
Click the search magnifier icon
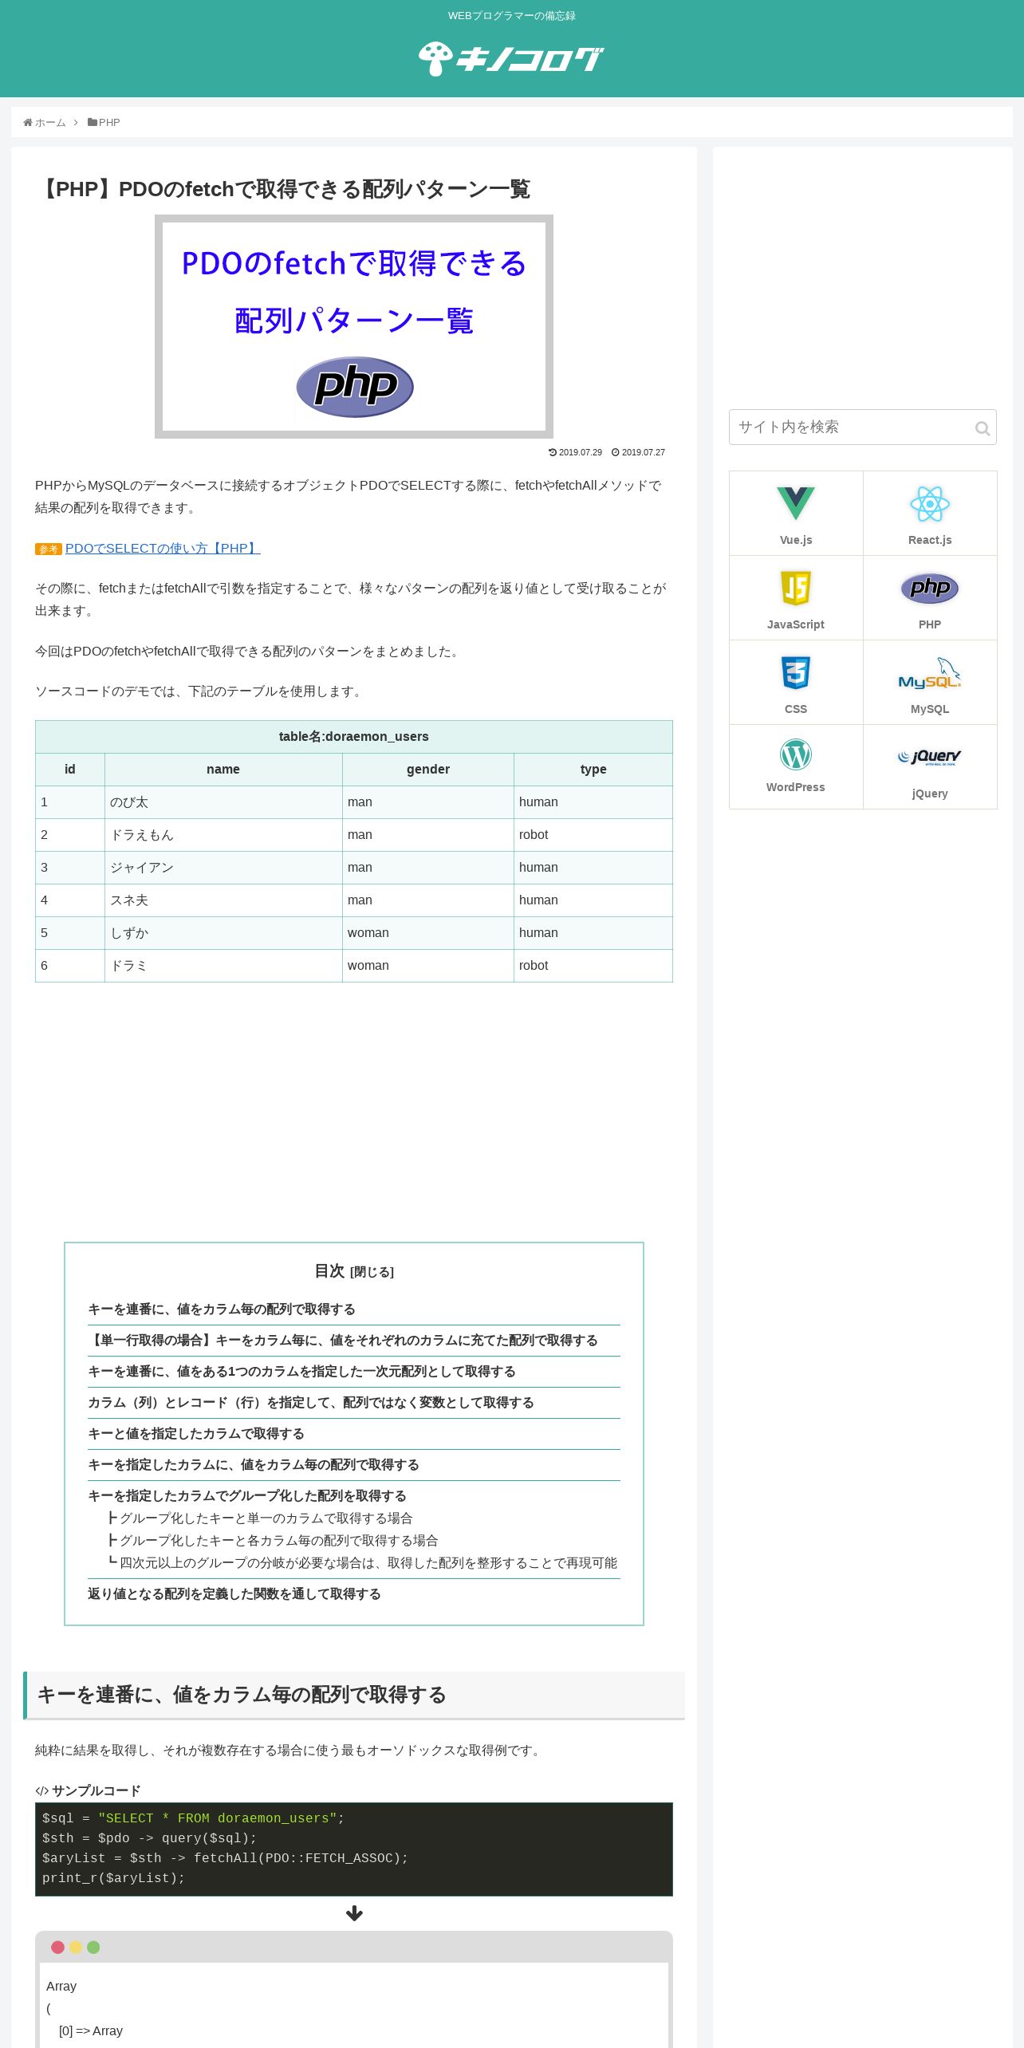983,428
